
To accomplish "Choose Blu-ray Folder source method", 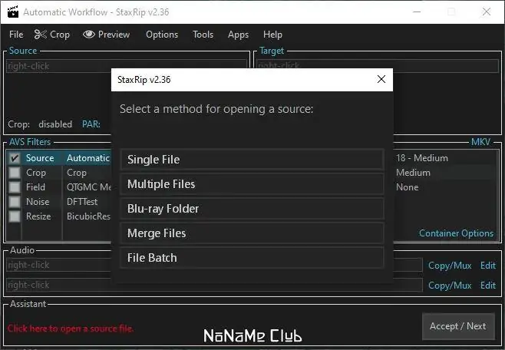I will 252,209.
